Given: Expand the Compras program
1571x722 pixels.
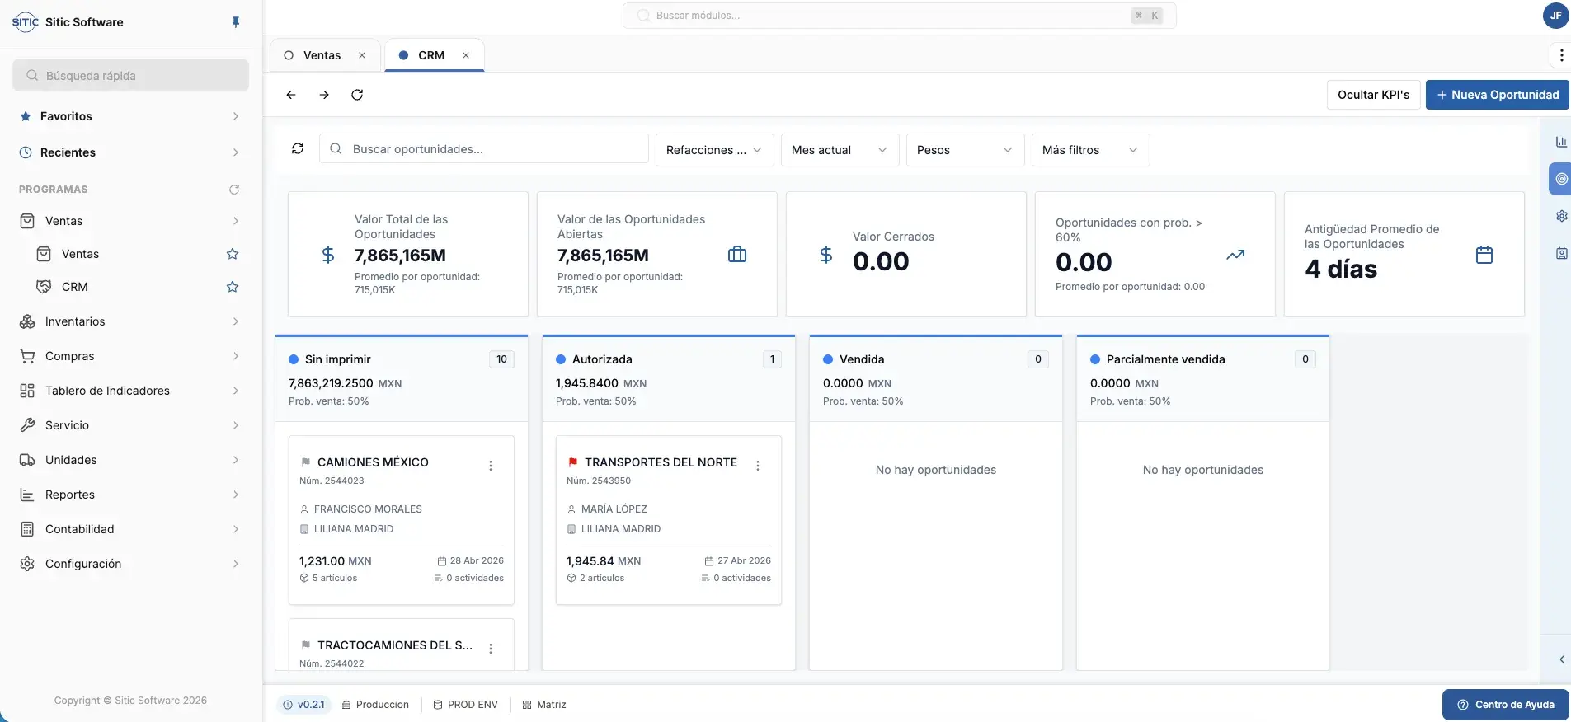Looking at the screenshot, I should tap(130, 356).
